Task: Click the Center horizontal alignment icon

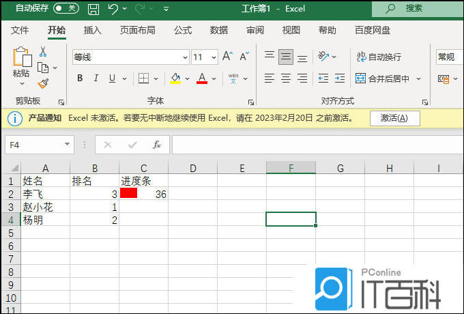Action: coord(286,78)
